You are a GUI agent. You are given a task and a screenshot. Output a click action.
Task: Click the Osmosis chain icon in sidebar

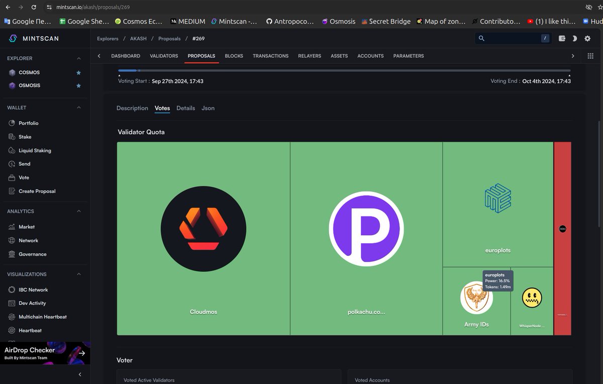12,85
